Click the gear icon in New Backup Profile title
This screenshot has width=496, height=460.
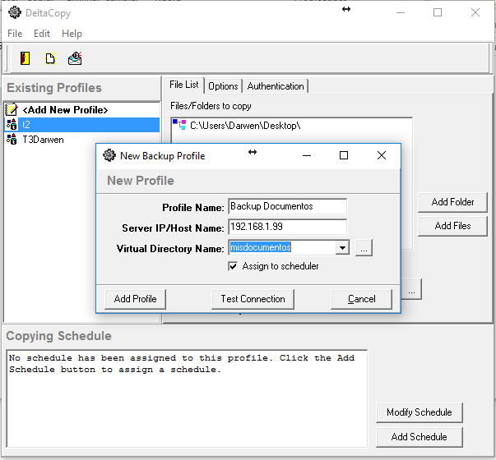coord(109,155)
